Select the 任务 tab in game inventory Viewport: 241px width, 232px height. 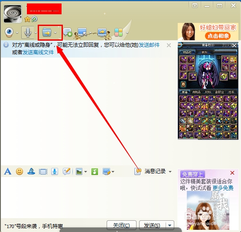[x=231, y=92]
